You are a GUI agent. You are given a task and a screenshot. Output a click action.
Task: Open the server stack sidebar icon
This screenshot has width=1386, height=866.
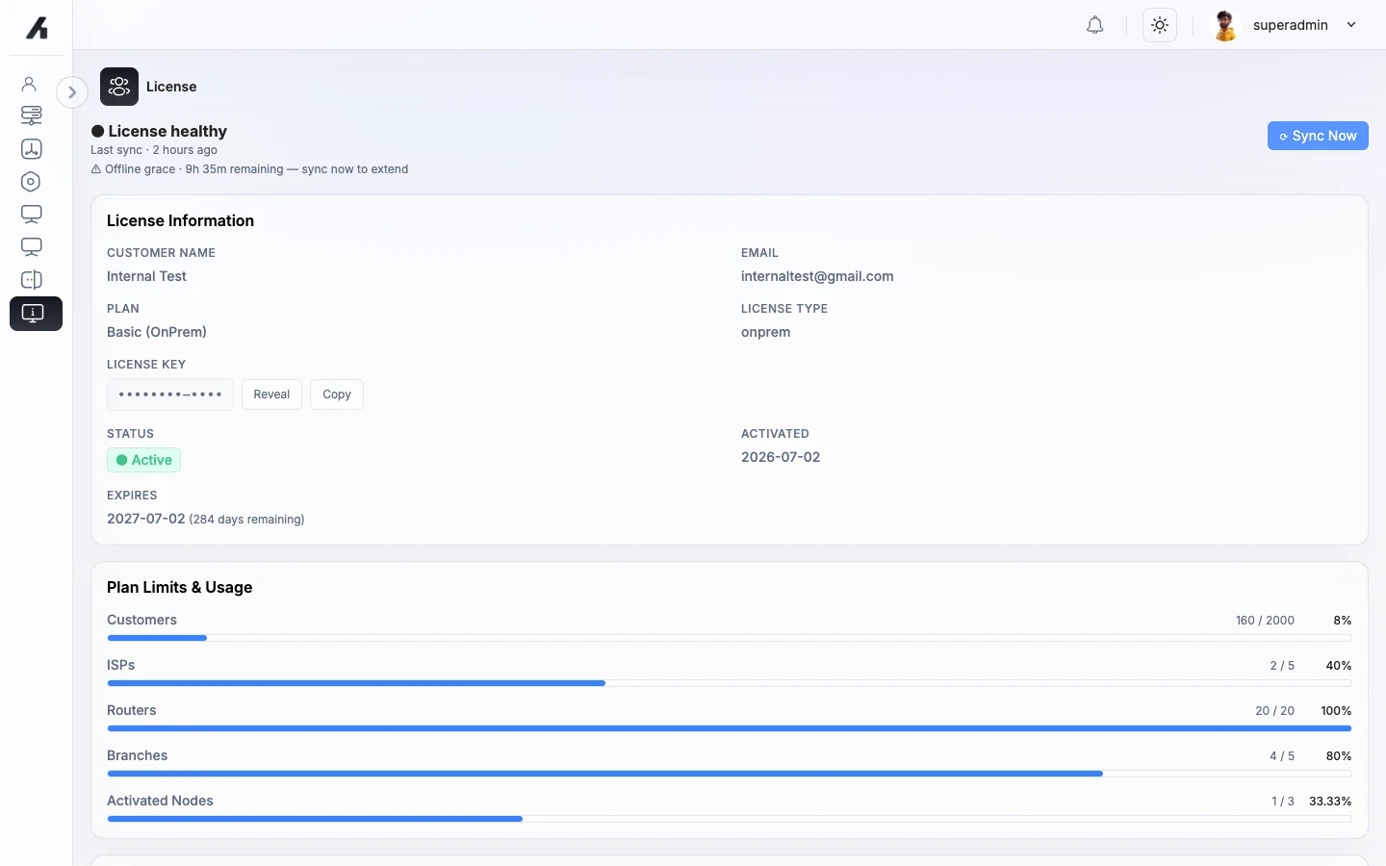pos(31,115)
